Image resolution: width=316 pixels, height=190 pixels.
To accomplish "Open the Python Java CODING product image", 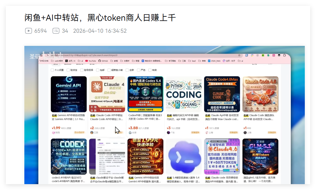I will click(184, 94).
